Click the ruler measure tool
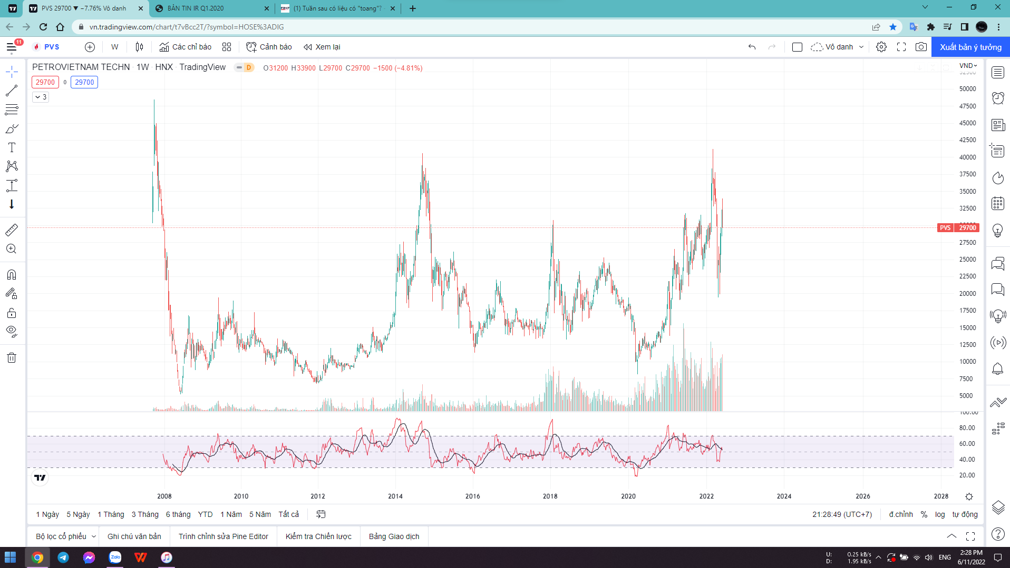Viewport: 1010px width, 568px height. [12, 230]
